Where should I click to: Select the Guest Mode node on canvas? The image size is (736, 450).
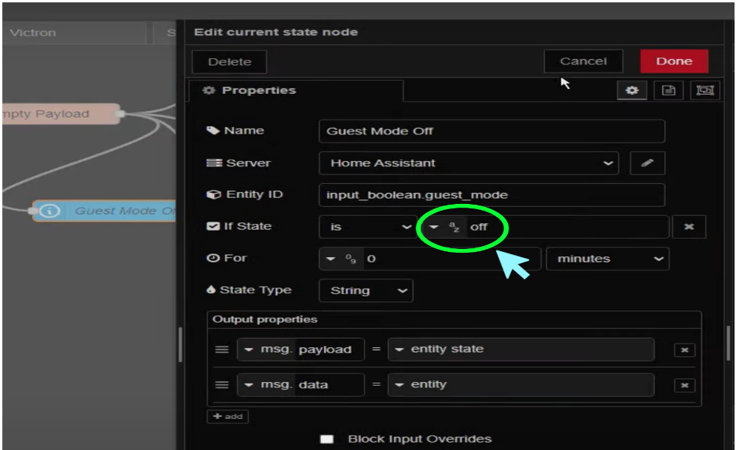104,211
